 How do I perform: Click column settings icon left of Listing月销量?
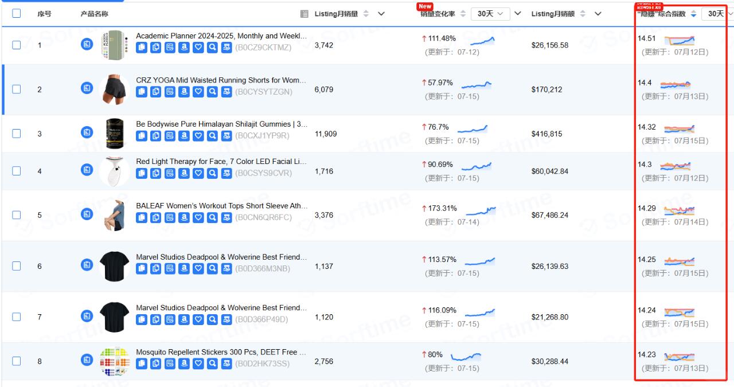pyautogui.click(x=304, y=14)
